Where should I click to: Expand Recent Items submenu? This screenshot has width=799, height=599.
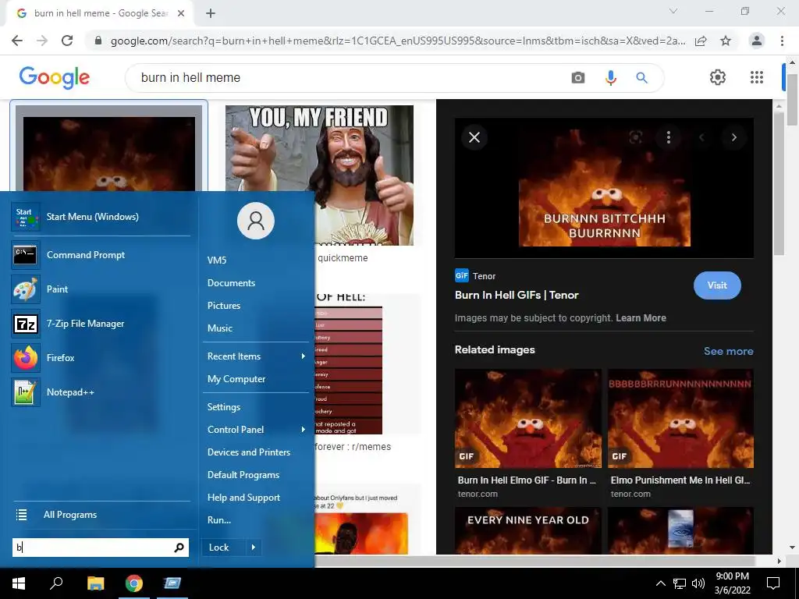point(255,356)
